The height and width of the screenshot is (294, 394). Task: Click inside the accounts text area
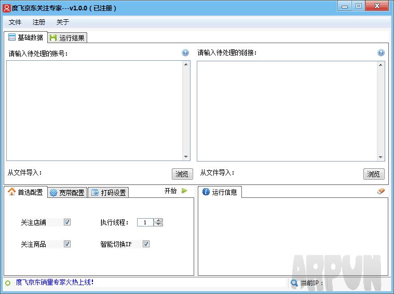[94, 111]
